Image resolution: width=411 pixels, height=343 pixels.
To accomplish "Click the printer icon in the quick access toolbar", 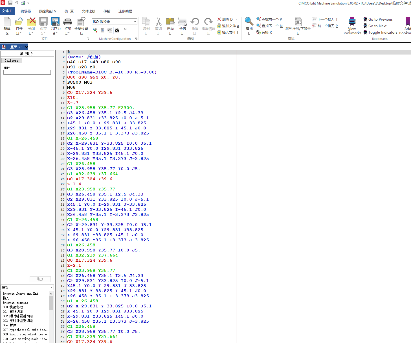I will (23, 3).
